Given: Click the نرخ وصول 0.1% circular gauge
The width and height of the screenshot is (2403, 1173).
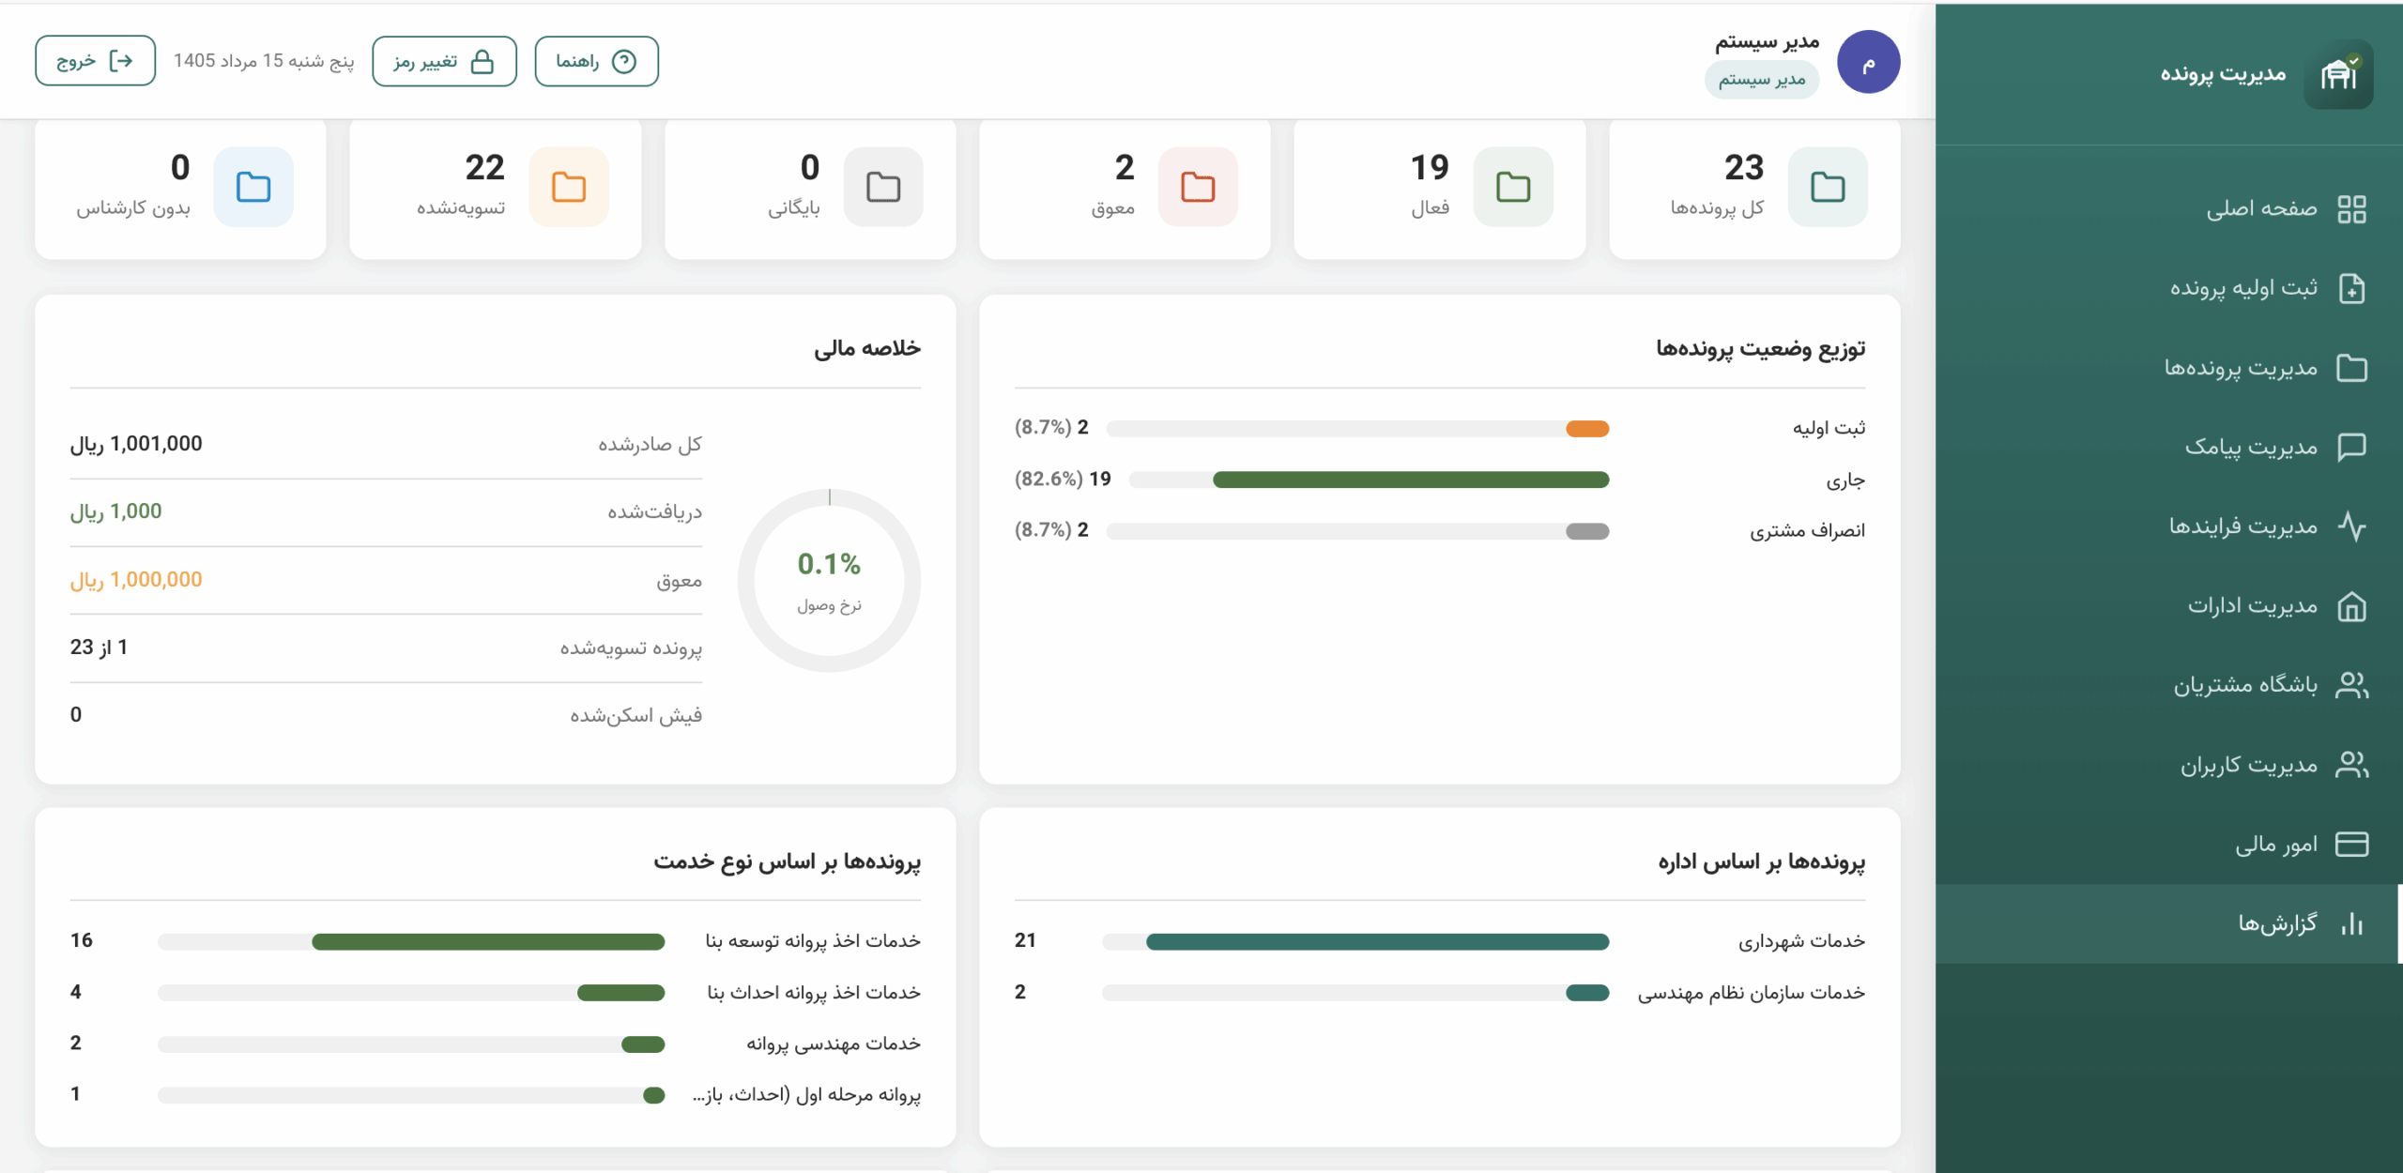Looking at the screenshot, I should coord(829,581).
